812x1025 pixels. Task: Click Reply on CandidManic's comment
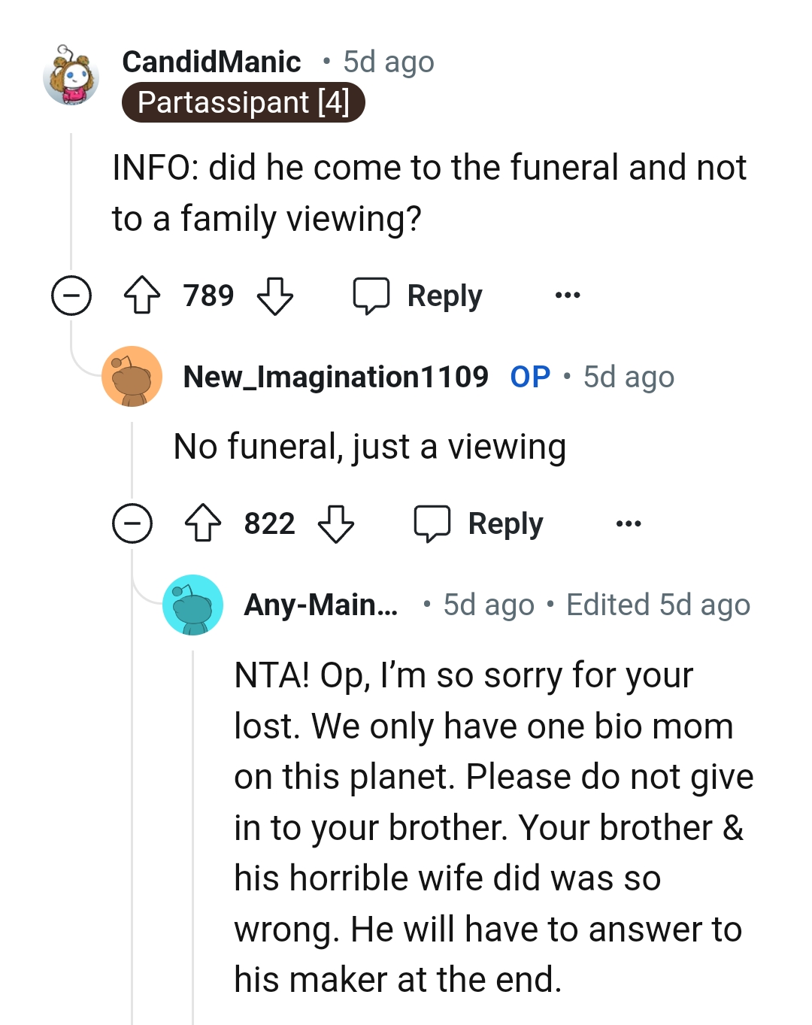pos(444,295)
